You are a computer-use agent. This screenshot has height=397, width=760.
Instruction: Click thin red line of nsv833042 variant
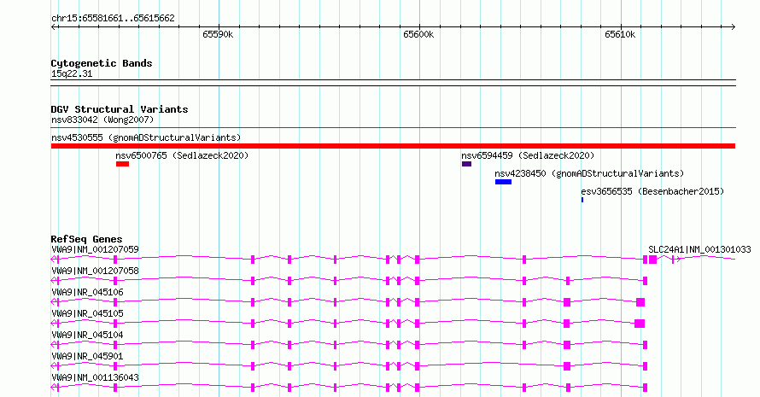[393, 128]
